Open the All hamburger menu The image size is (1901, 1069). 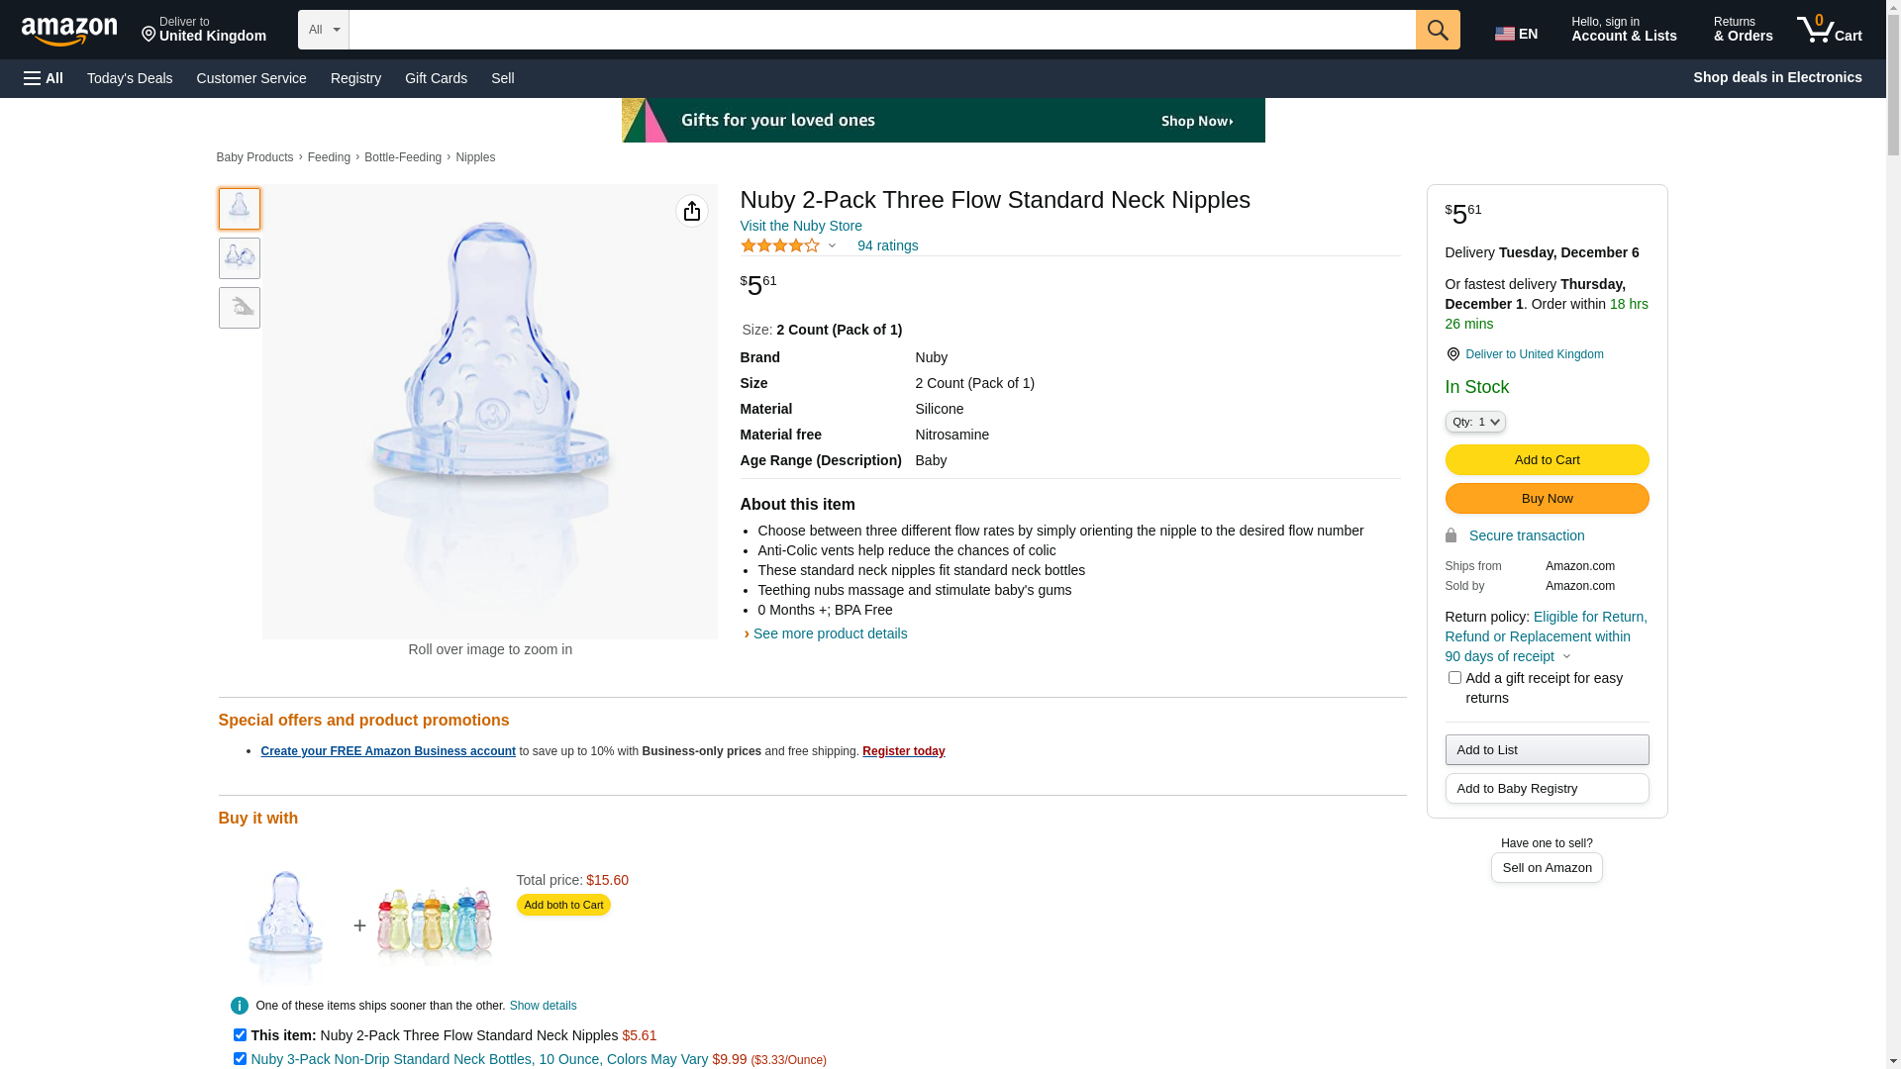(x=44, y=78)
